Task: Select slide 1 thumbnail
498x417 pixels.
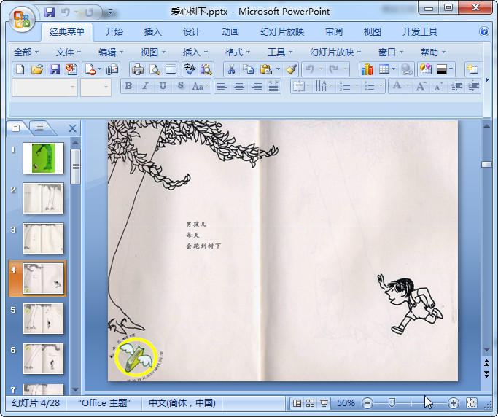Action: point(43,158)
